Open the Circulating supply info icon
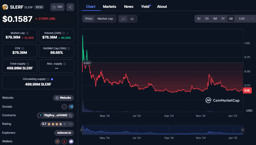256x145 pixels. point(48,79)
